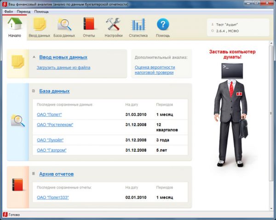Screen dimensions: 276x220
Task: Toggle the small icon next to База данных heading
Action: pos(34,91)
